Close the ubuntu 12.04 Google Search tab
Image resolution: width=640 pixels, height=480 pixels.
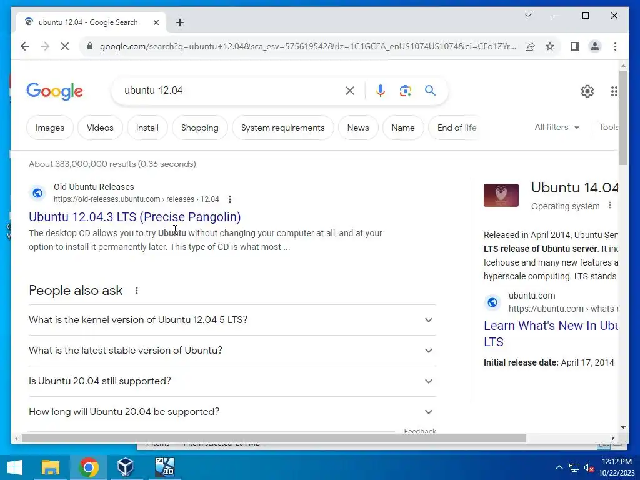pyautogui.click(x=156, y=22)
